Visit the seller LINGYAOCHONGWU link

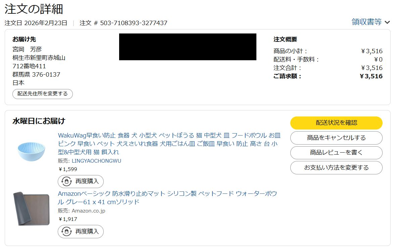96,161
